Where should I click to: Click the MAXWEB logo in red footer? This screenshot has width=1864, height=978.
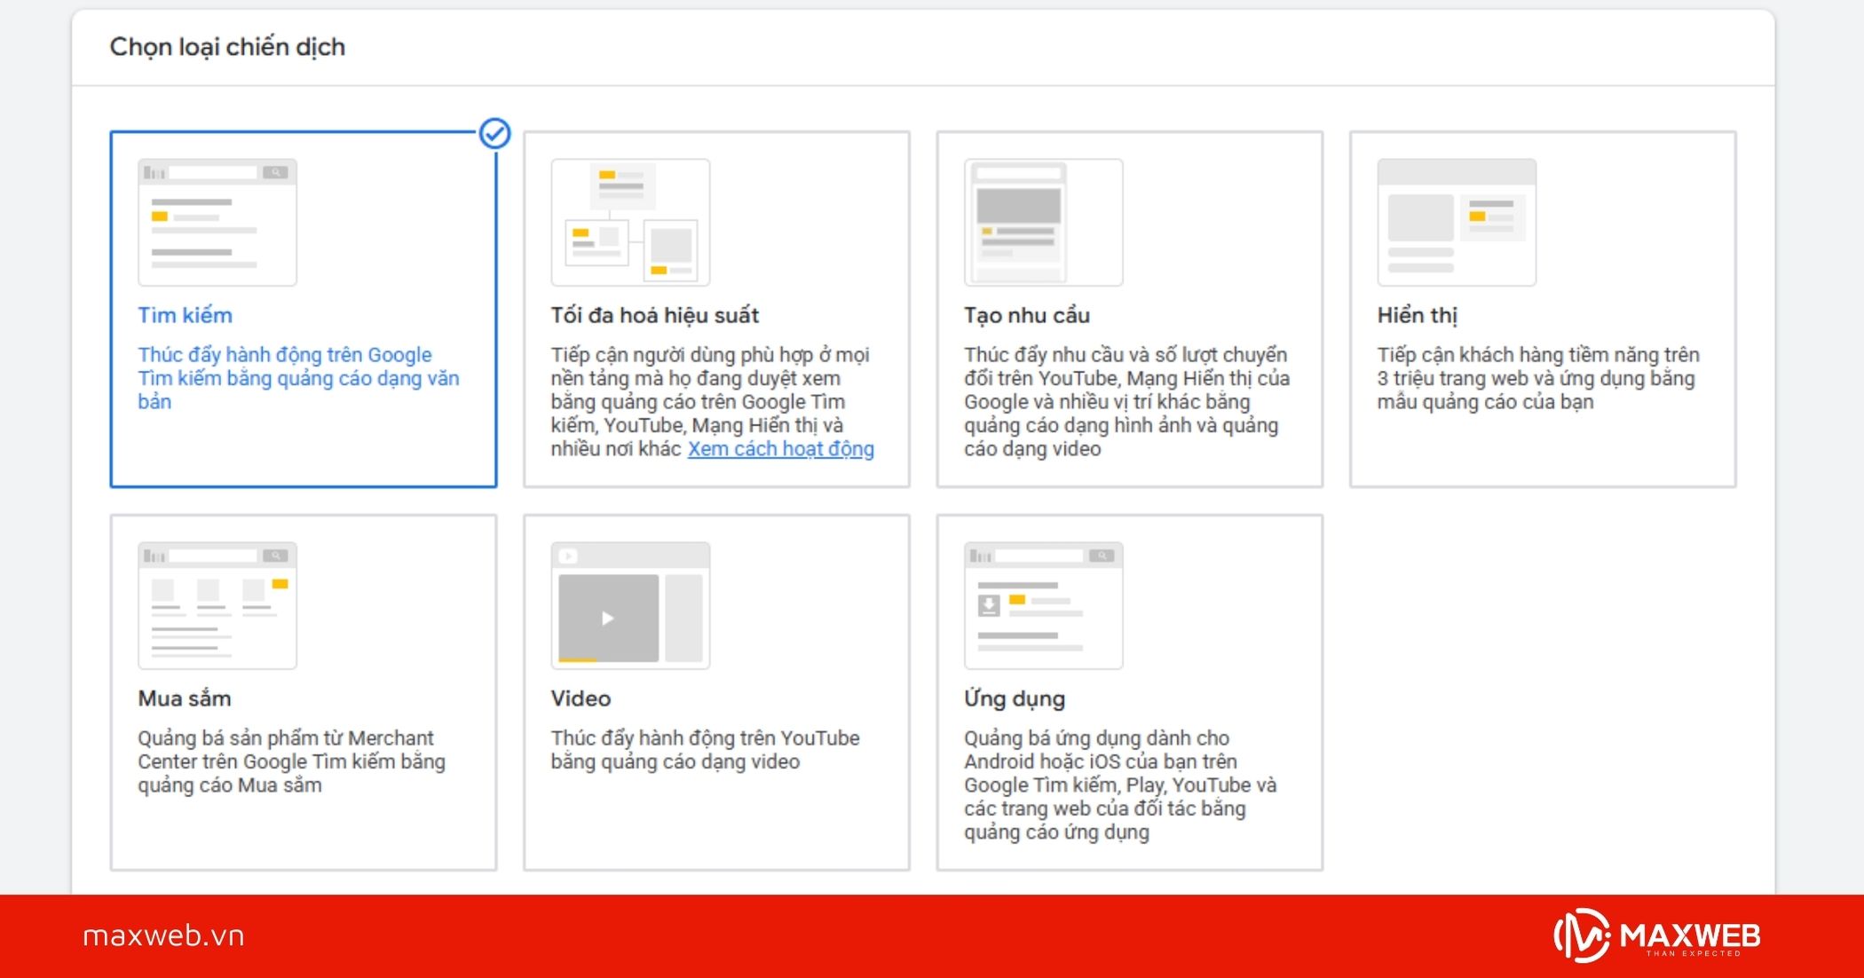pos(1657,936)
